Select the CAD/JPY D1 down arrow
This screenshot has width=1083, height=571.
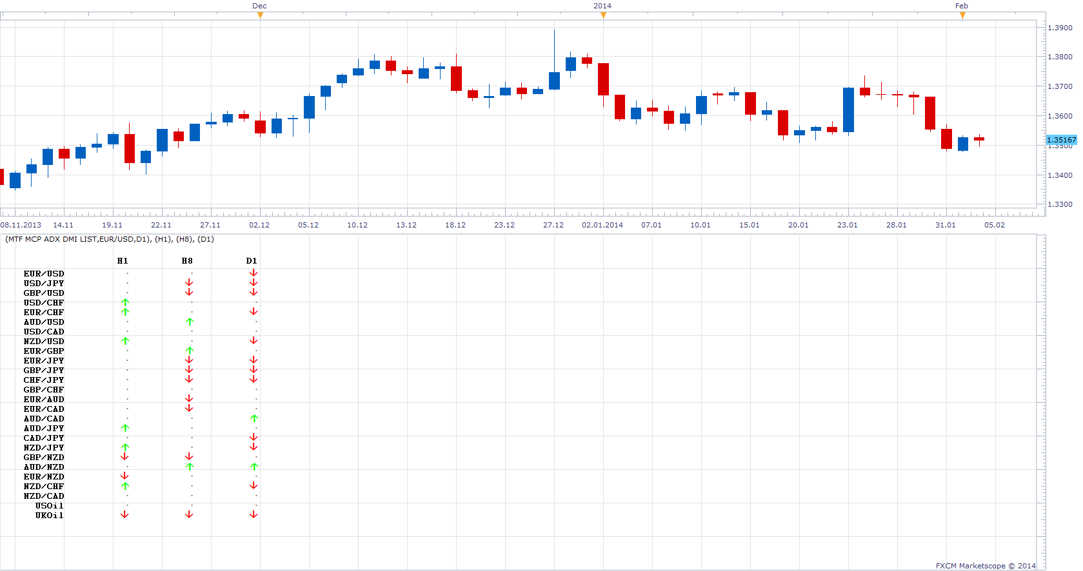pos(253,437)
